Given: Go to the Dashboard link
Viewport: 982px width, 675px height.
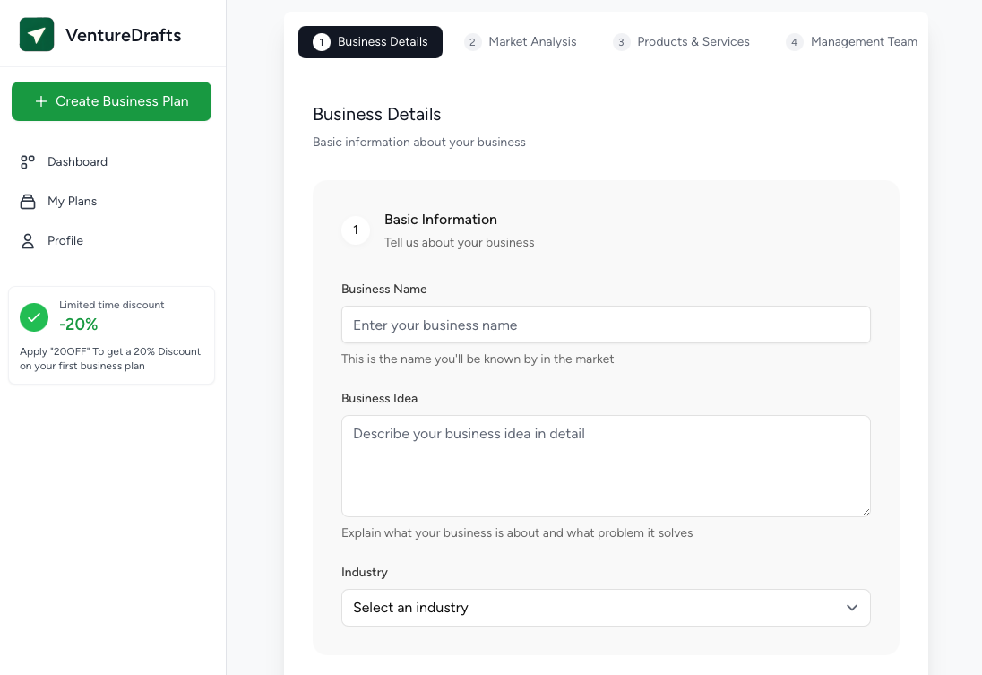Looking at the screenshot, I should (x=77, y=162).
